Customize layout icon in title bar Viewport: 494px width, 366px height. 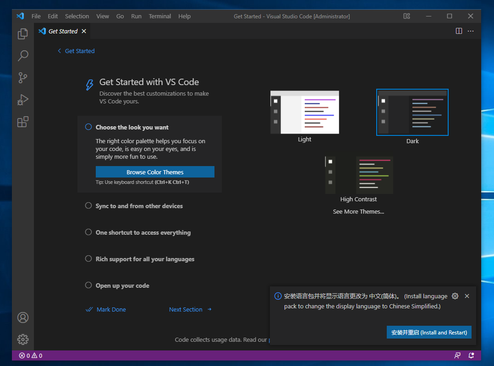tap(407, 16)
